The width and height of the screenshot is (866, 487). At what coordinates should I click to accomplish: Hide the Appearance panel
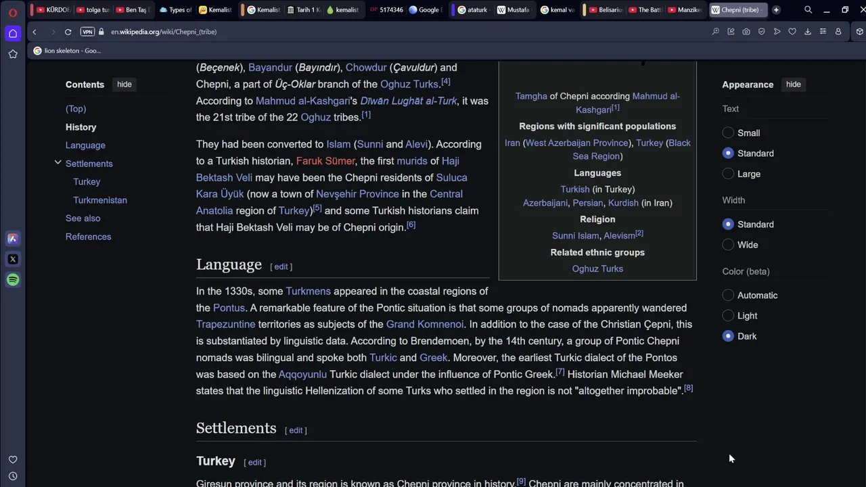794,85
